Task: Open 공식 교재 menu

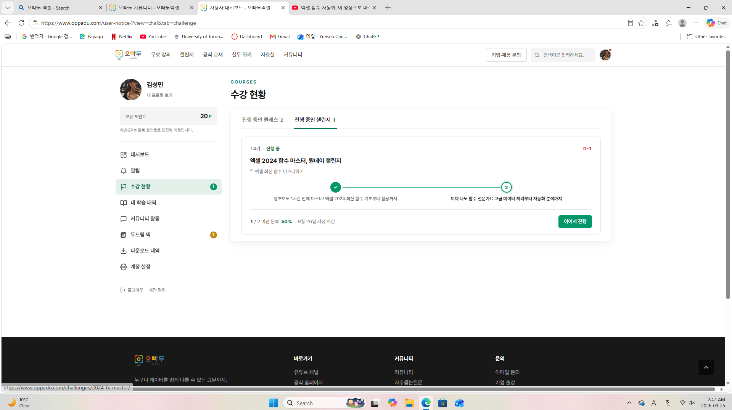Action: (x=212, y=55)
